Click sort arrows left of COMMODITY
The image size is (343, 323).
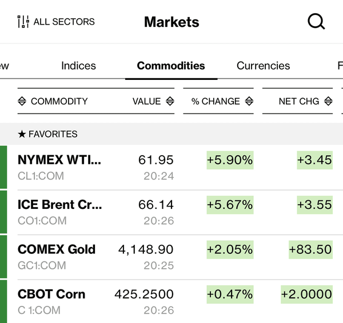[22, 101]
